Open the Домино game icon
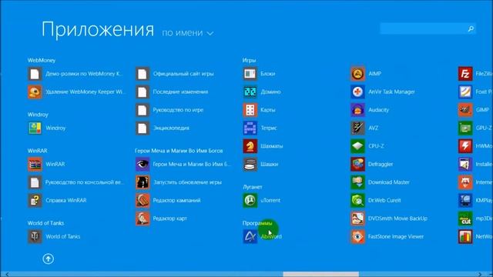Viewport: 493px width, 277px height. [250, 92]
